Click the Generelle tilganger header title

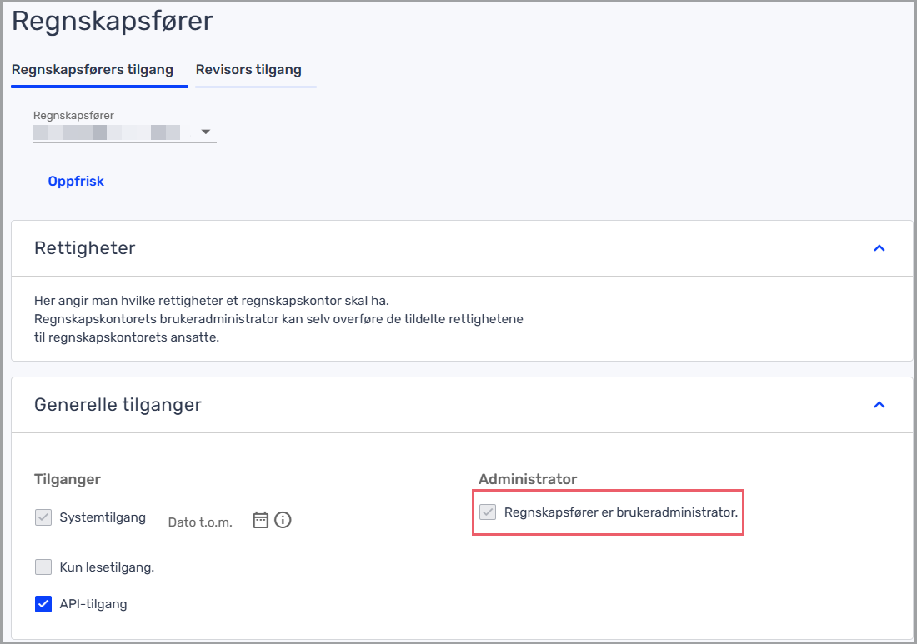[x=118, y=405]
